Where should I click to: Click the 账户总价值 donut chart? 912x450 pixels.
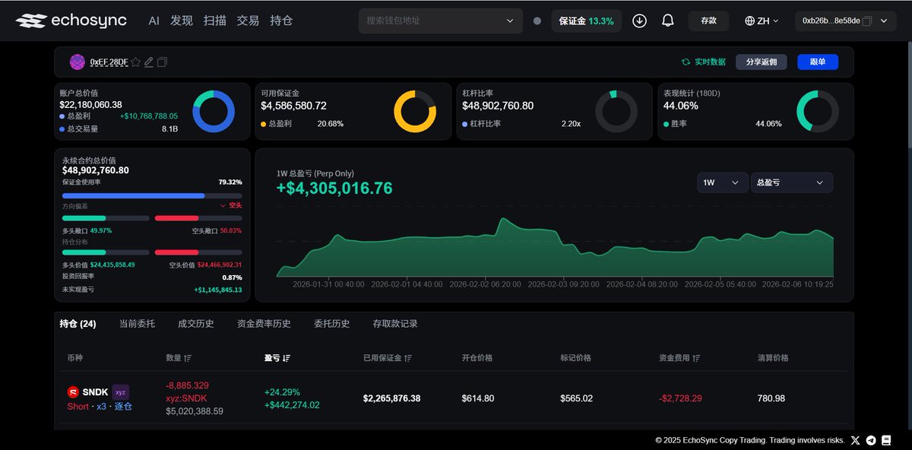point(214,112)
